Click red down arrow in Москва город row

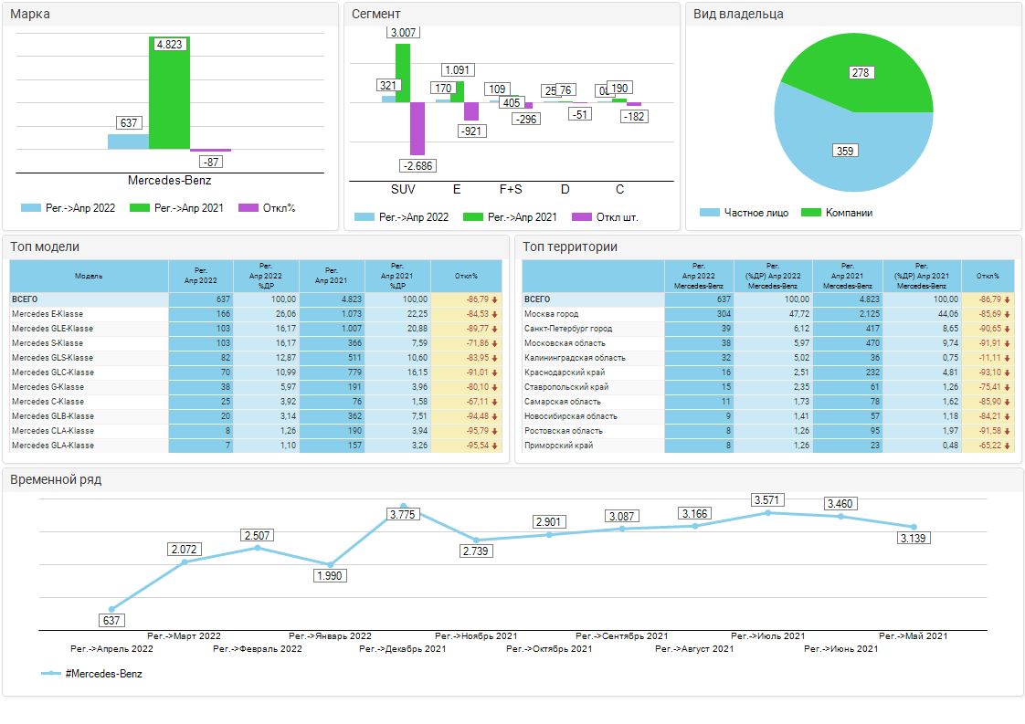(1008, 314)
